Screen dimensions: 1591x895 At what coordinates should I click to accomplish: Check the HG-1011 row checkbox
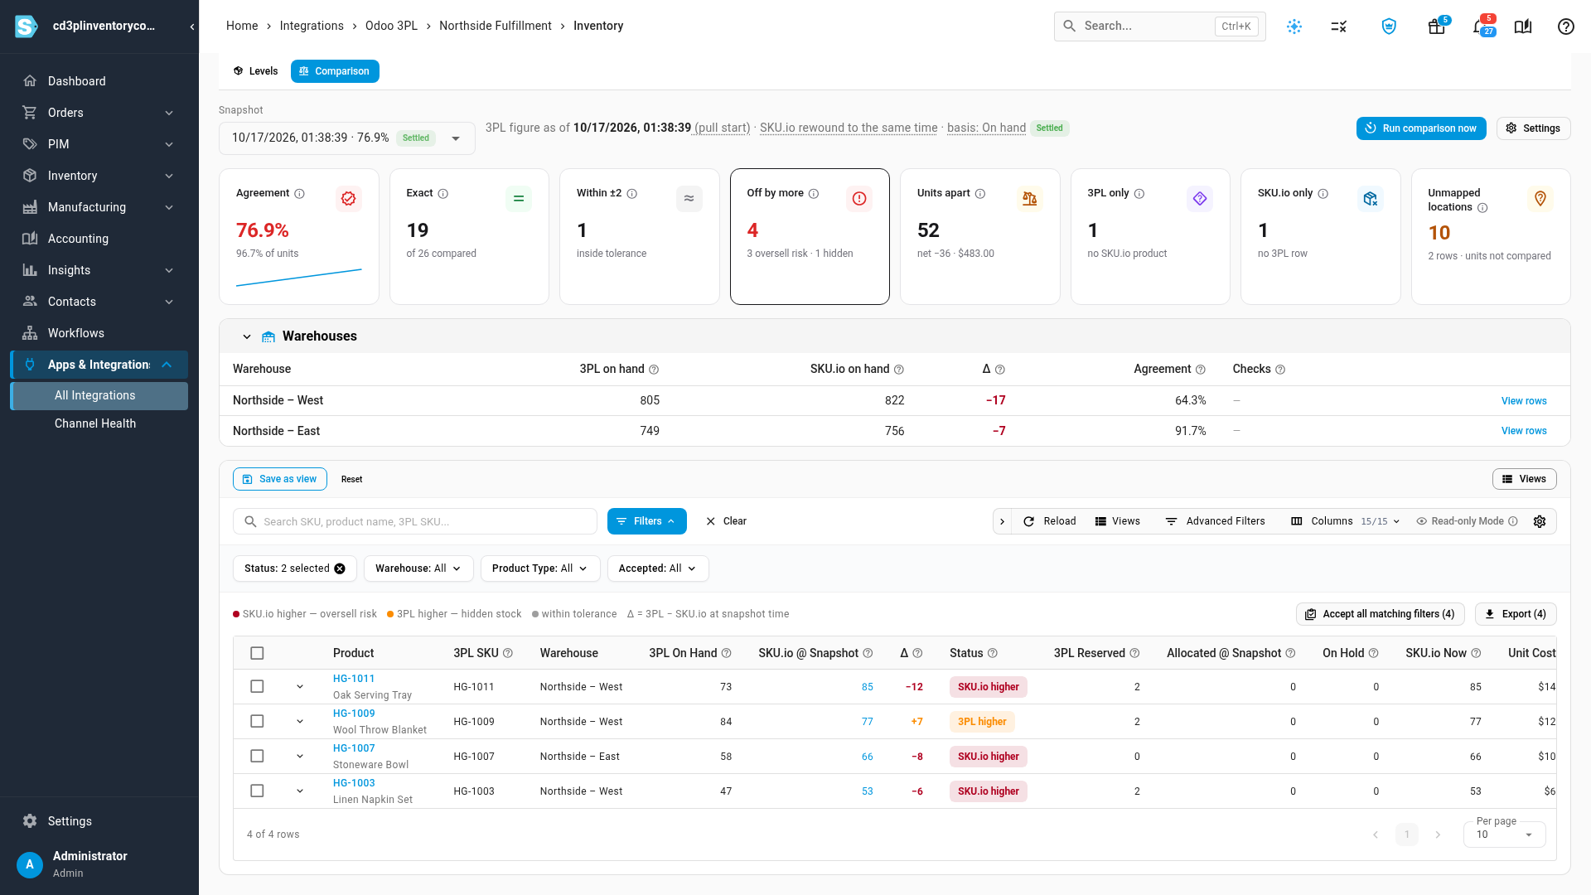tap(257, 687)
